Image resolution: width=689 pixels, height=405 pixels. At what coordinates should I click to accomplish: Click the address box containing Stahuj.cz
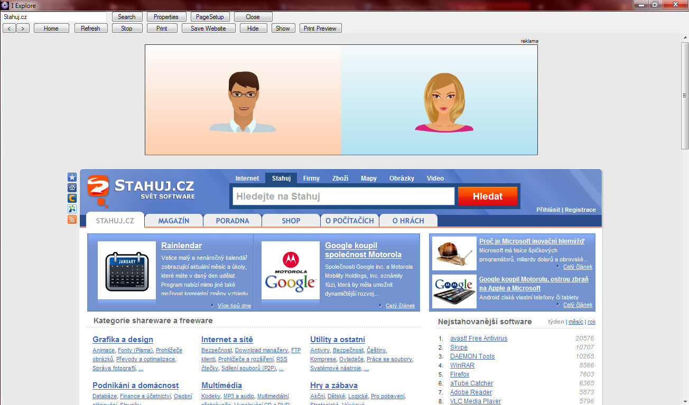click(54, 17)
